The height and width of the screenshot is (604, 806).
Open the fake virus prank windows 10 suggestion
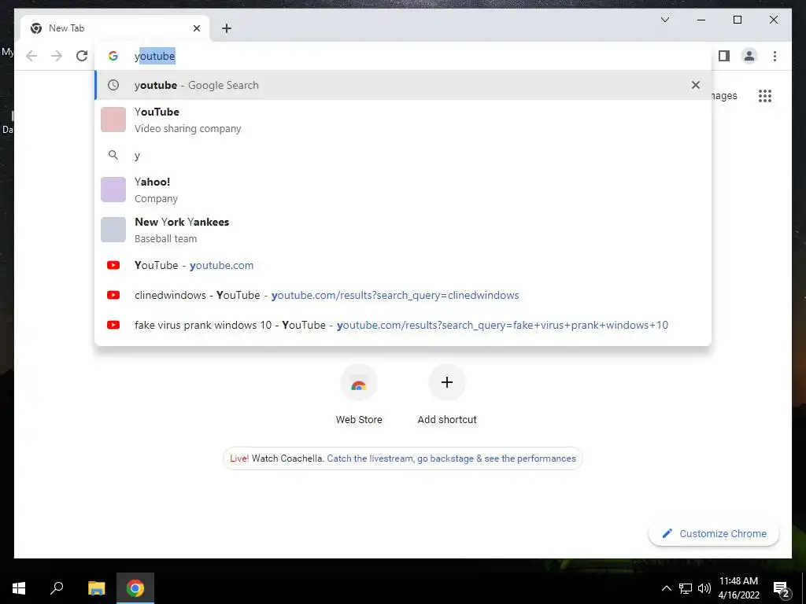(403, 325)
